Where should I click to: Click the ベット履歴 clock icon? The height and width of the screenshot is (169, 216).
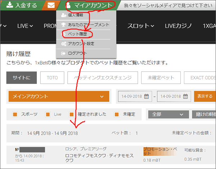pyautogui.click(x=63, y=34)
